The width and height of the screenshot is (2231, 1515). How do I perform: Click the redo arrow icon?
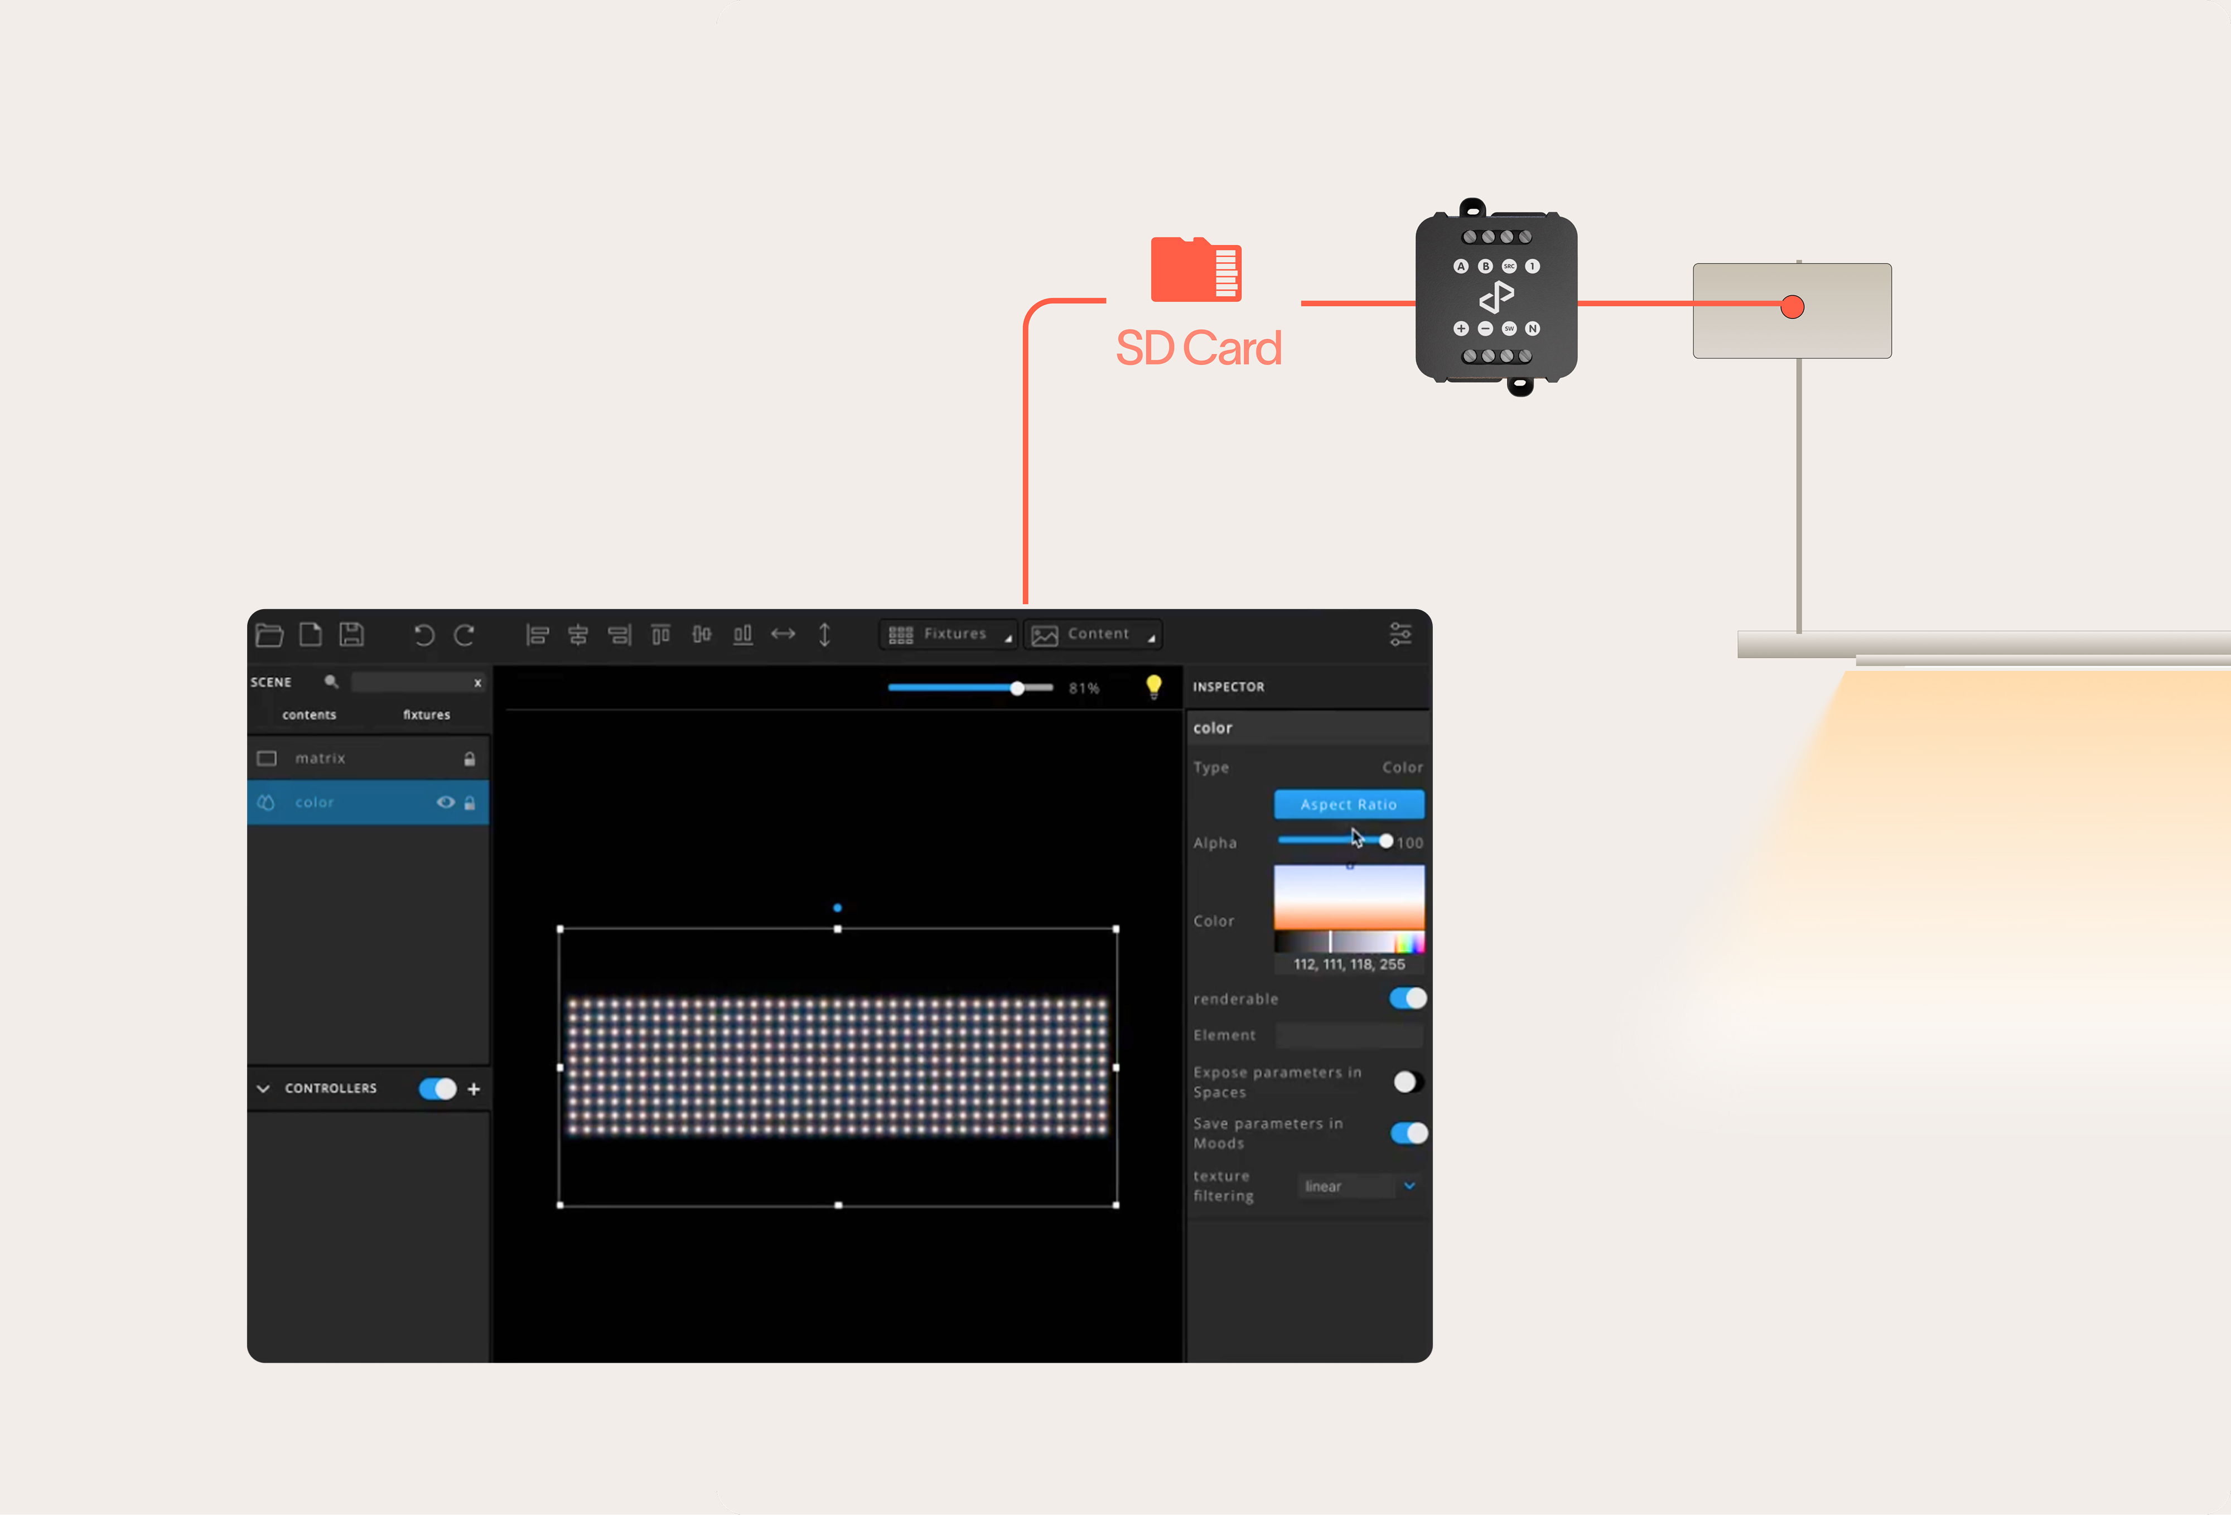tap(465, 635)
